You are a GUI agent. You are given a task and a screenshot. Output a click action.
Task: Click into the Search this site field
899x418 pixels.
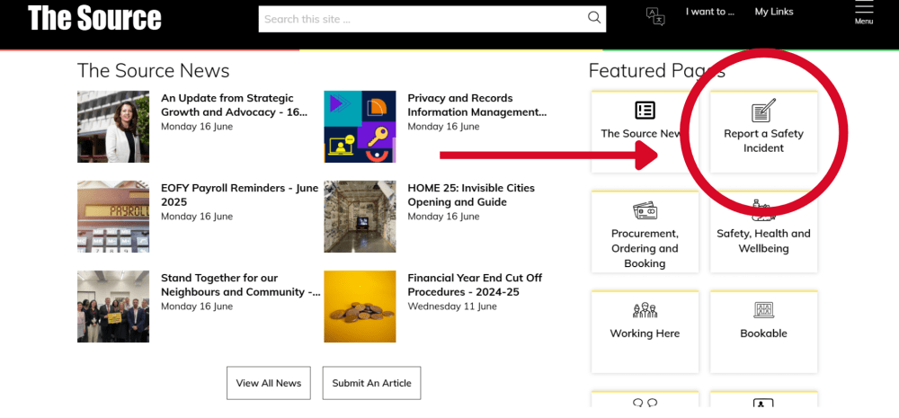click(423, 19)
